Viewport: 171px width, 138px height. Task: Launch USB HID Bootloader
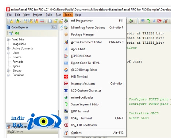click(95, 125)
